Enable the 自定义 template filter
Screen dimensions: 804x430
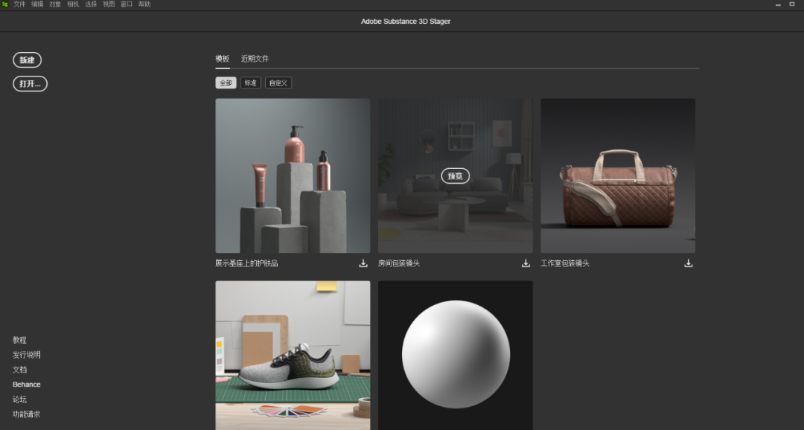[278, 83]
